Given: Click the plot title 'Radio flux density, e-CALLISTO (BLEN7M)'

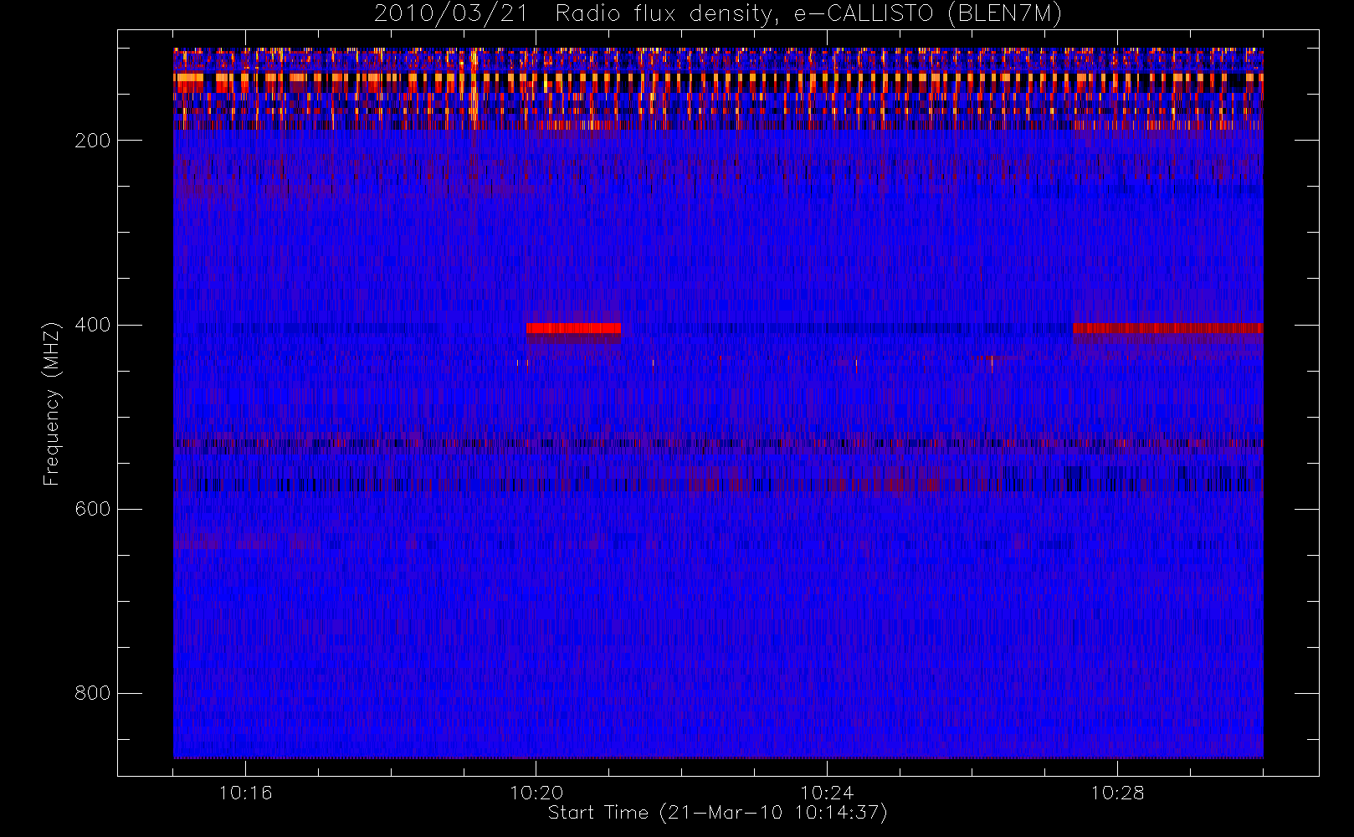Looking at the screenshot, I should [x=808, y=14].
